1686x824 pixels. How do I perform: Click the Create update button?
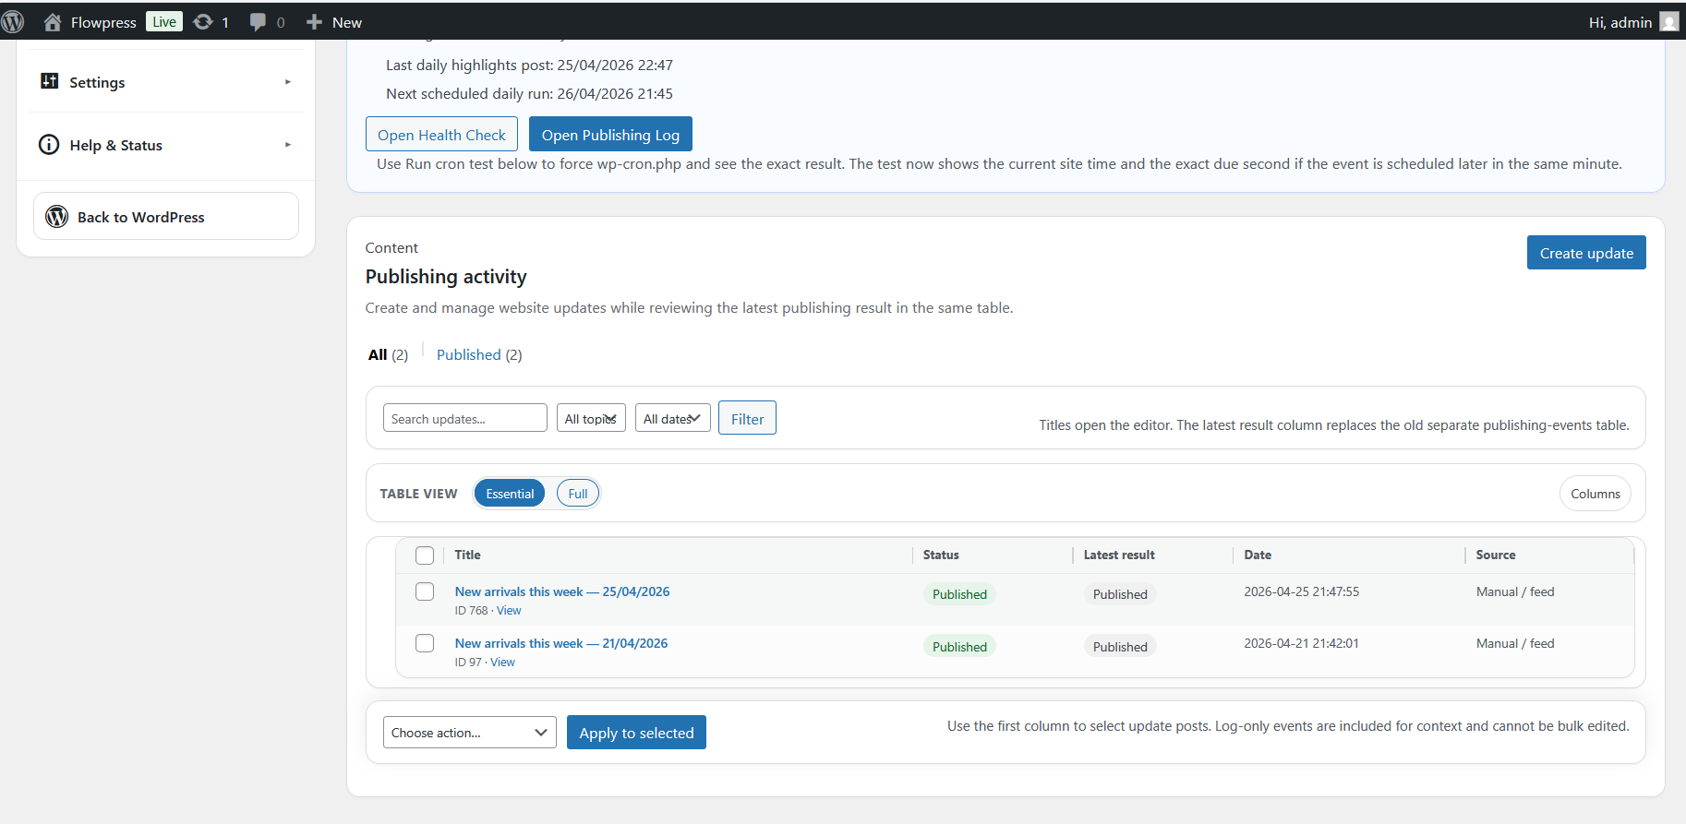(x=1586, y=253)
